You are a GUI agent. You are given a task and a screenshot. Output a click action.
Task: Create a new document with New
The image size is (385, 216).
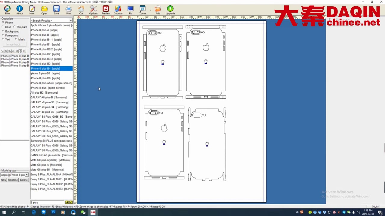pos(32,10)
